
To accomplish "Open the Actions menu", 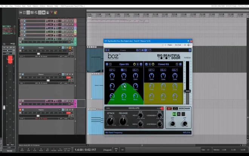I will pyautogui.click(x=42, y=6).
